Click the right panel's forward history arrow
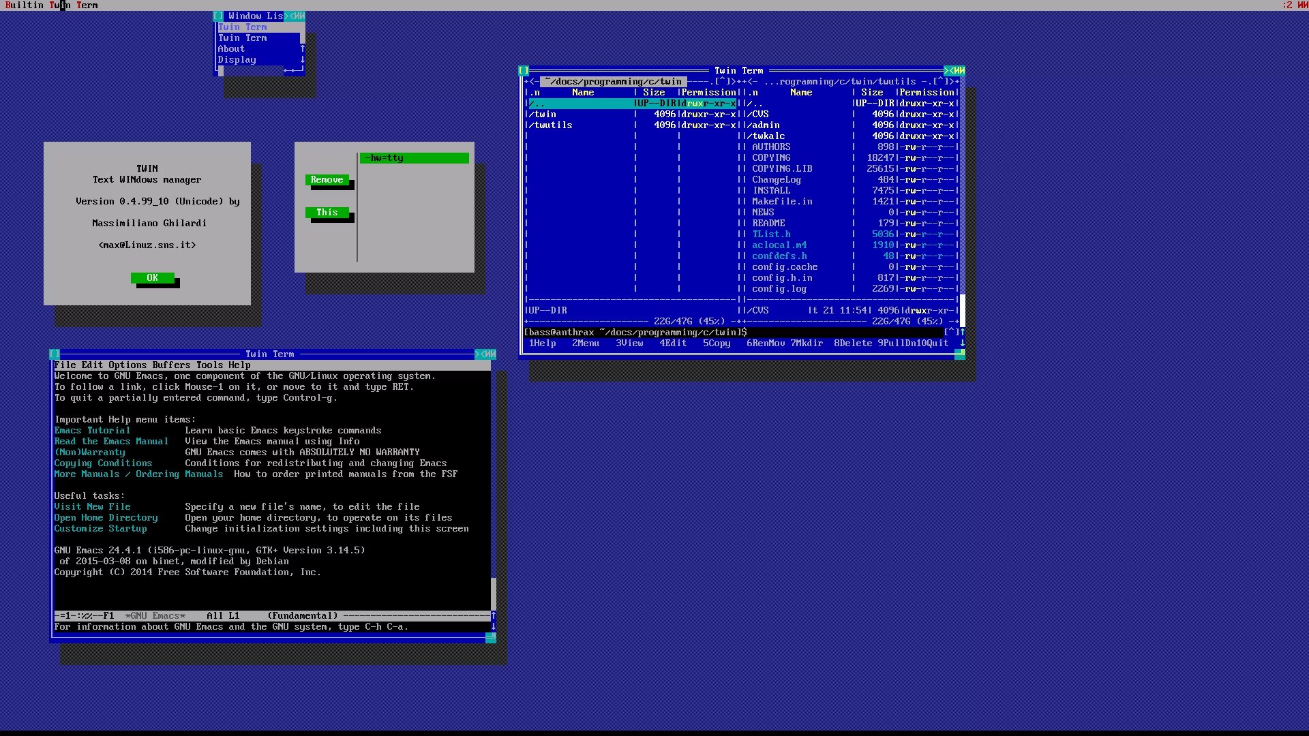 [952, 81]
